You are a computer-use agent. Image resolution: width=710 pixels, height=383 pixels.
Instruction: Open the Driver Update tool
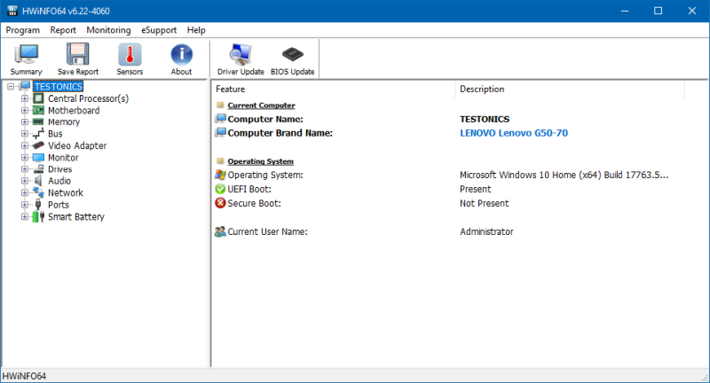[241, 59]
